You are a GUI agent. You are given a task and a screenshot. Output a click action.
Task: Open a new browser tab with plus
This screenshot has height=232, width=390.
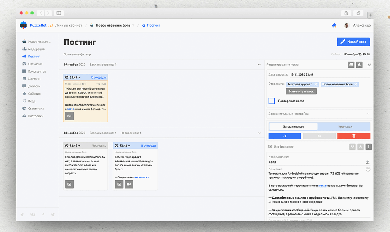click(370, 15)
